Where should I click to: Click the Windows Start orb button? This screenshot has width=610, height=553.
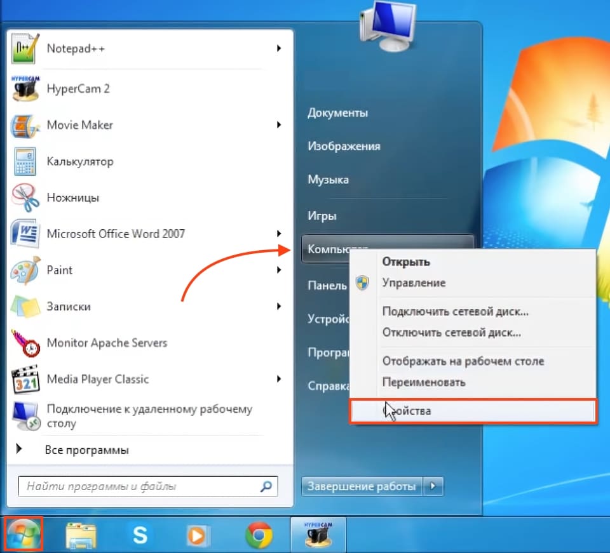pyautogui.click(x=24, y=535)
